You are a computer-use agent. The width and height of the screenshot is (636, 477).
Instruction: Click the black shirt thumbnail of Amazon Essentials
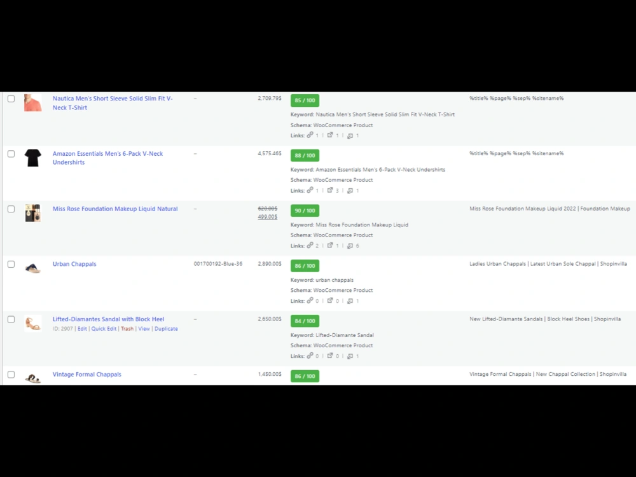tap(33, 158)
